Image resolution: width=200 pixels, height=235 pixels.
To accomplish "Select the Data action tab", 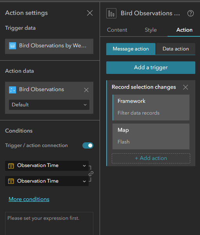I will point(175,49).
